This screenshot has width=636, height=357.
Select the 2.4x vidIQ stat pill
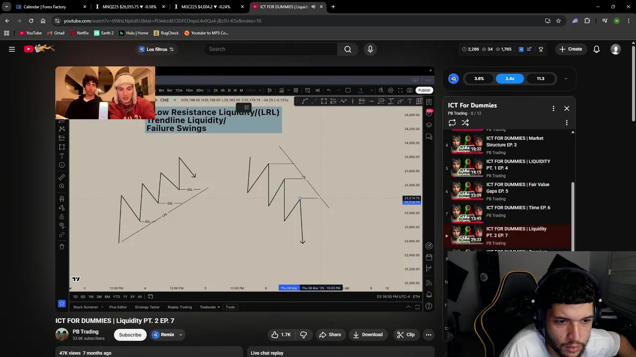[x=510, y=78]
